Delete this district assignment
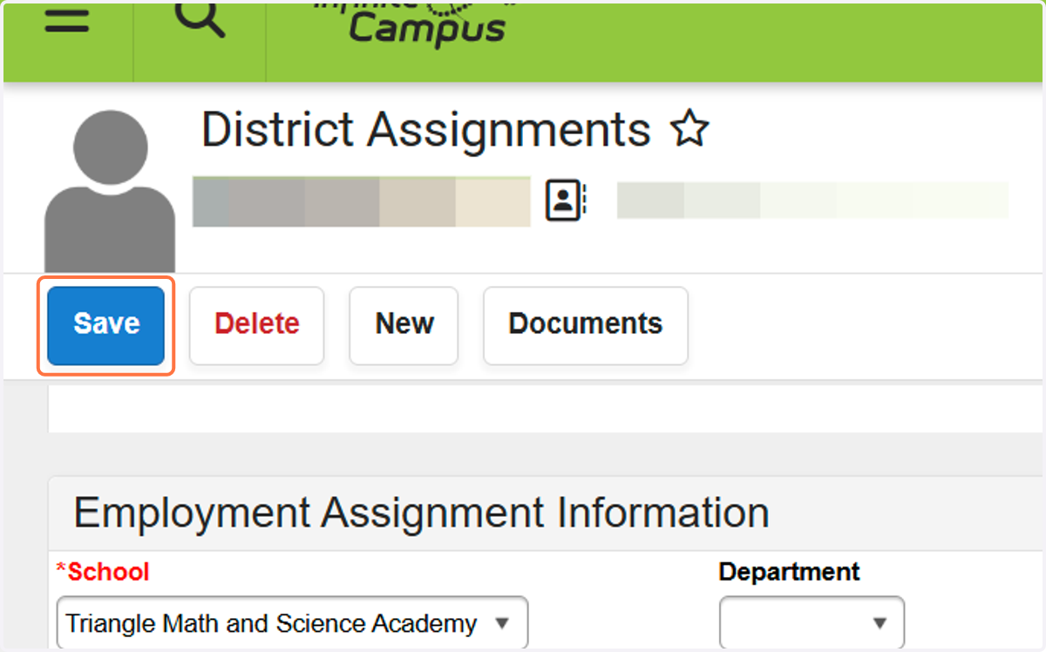Image resolution: width=1046 pixels, height=652 pixels. pyautogui.click(x=256, y=324)
